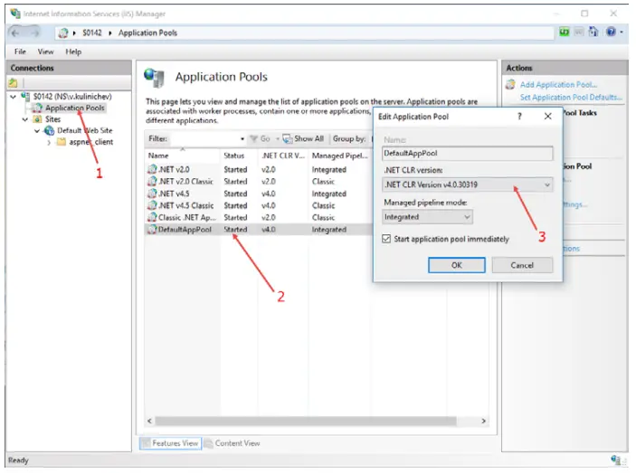Viewport: 636px width, 473px height.
Task: Collapse the Sites tree node
Action: tap(24, 118)
